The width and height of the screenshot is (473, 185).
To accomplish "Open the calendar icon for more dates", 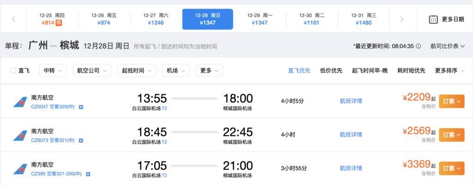I will 433,19.
